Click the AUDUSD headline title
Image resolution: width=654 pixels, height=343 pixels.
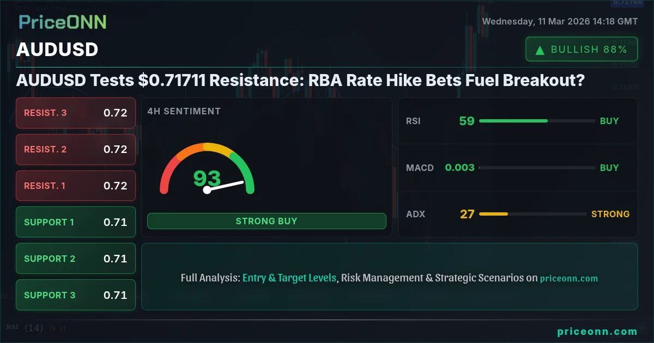[300, 81]
